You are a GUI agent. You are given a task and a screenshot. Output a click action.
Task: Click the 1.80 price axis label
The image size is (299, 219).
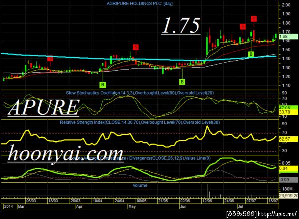(x=286, y=23)
